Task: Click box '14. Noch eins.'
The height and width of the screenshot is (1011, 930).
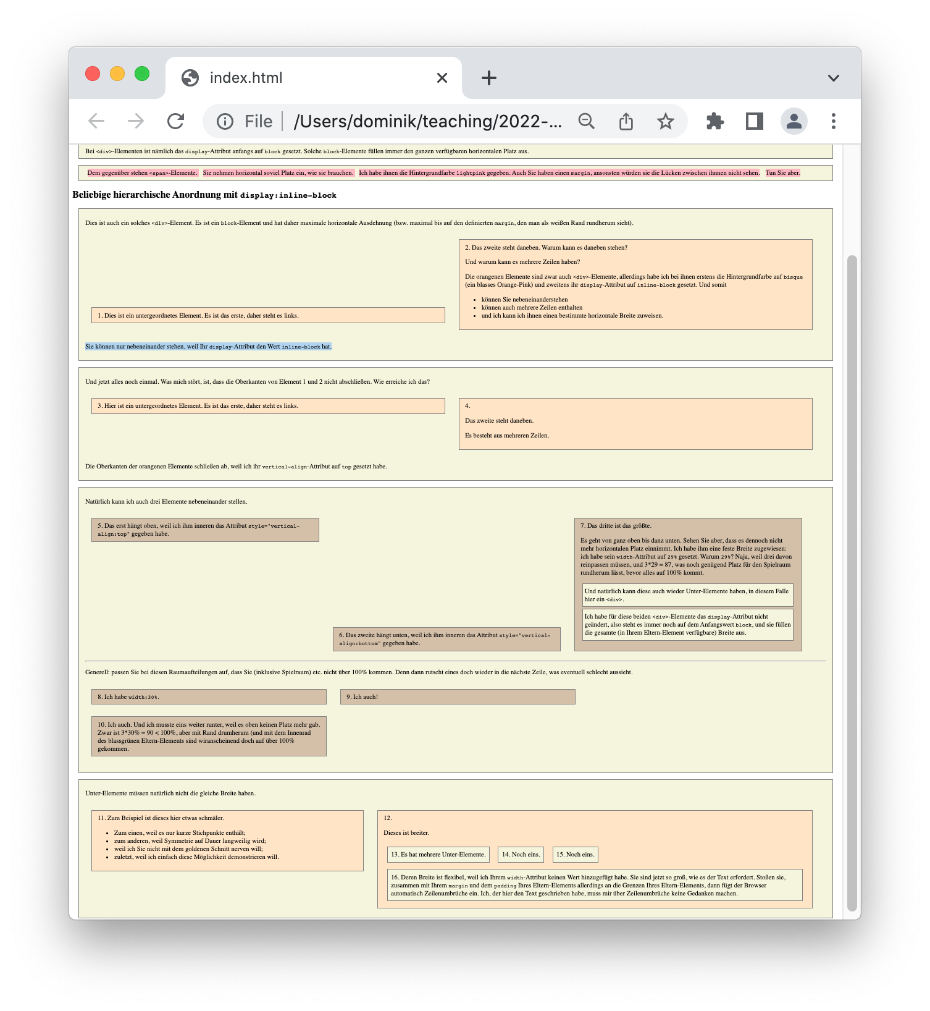Action: click(521, 854)
